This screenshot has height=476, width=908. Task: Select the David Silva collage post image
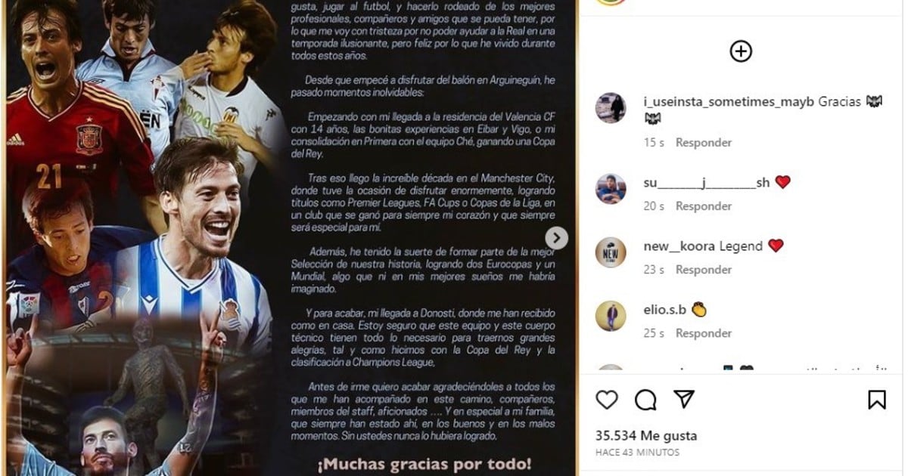[x=291, y=238]
